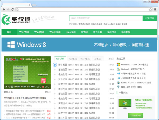Open news 世界杯直播软件哪个好
Viewport: 159px width, 120px height.
25,114
